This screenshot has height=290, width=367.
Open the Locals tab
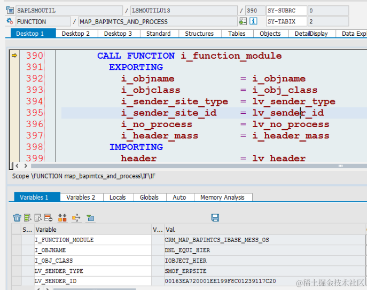[x=118, y=197]
